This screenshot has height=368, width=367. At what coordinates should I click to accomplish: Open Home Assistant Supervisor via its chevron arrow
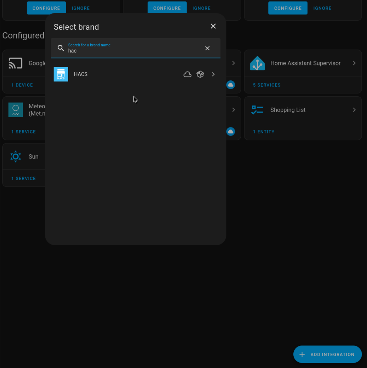pyautogui.click(x=354, y=63)
